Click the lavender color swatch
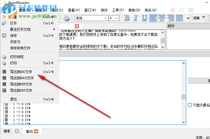The image size is (210, 139). click(x=191, y=10)
